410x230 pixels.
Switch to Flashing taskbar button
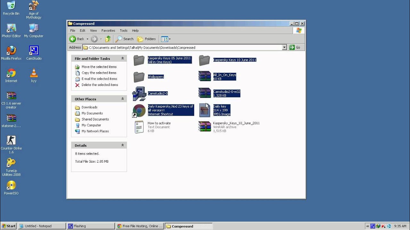point(91,226)
